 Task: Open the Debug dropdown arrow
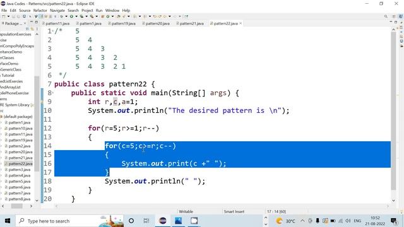(x=66, y=16)
